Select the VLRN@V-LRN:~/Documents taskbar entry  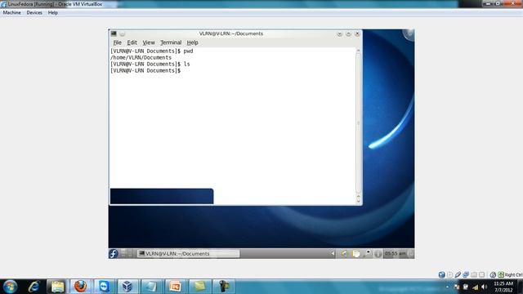tap(189, 254)
